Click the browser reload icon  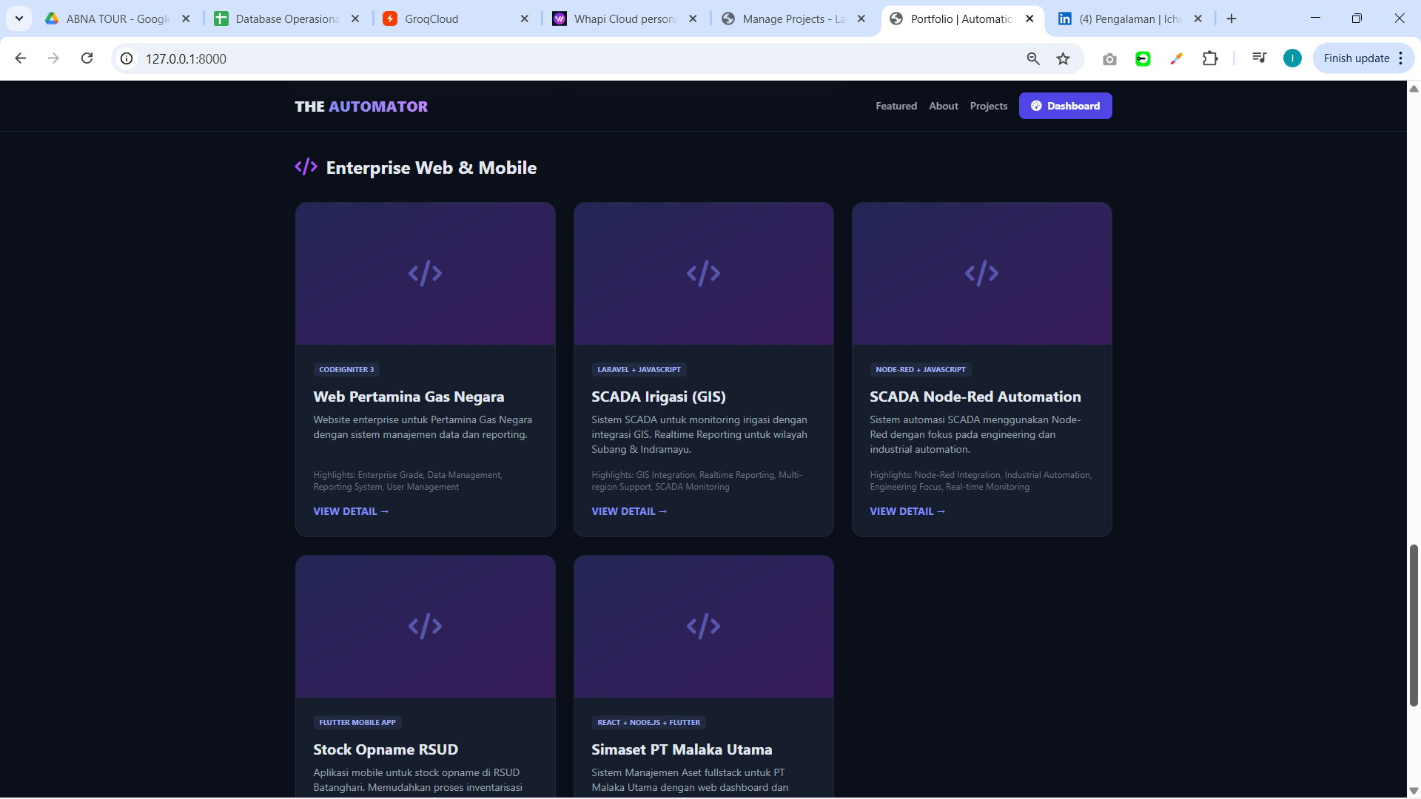(x=87, y=58)
